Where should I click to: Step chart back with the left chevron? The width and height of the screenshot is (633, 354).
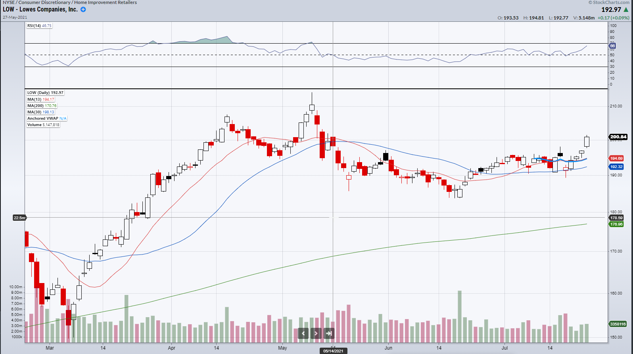click(x=303, y=333)
